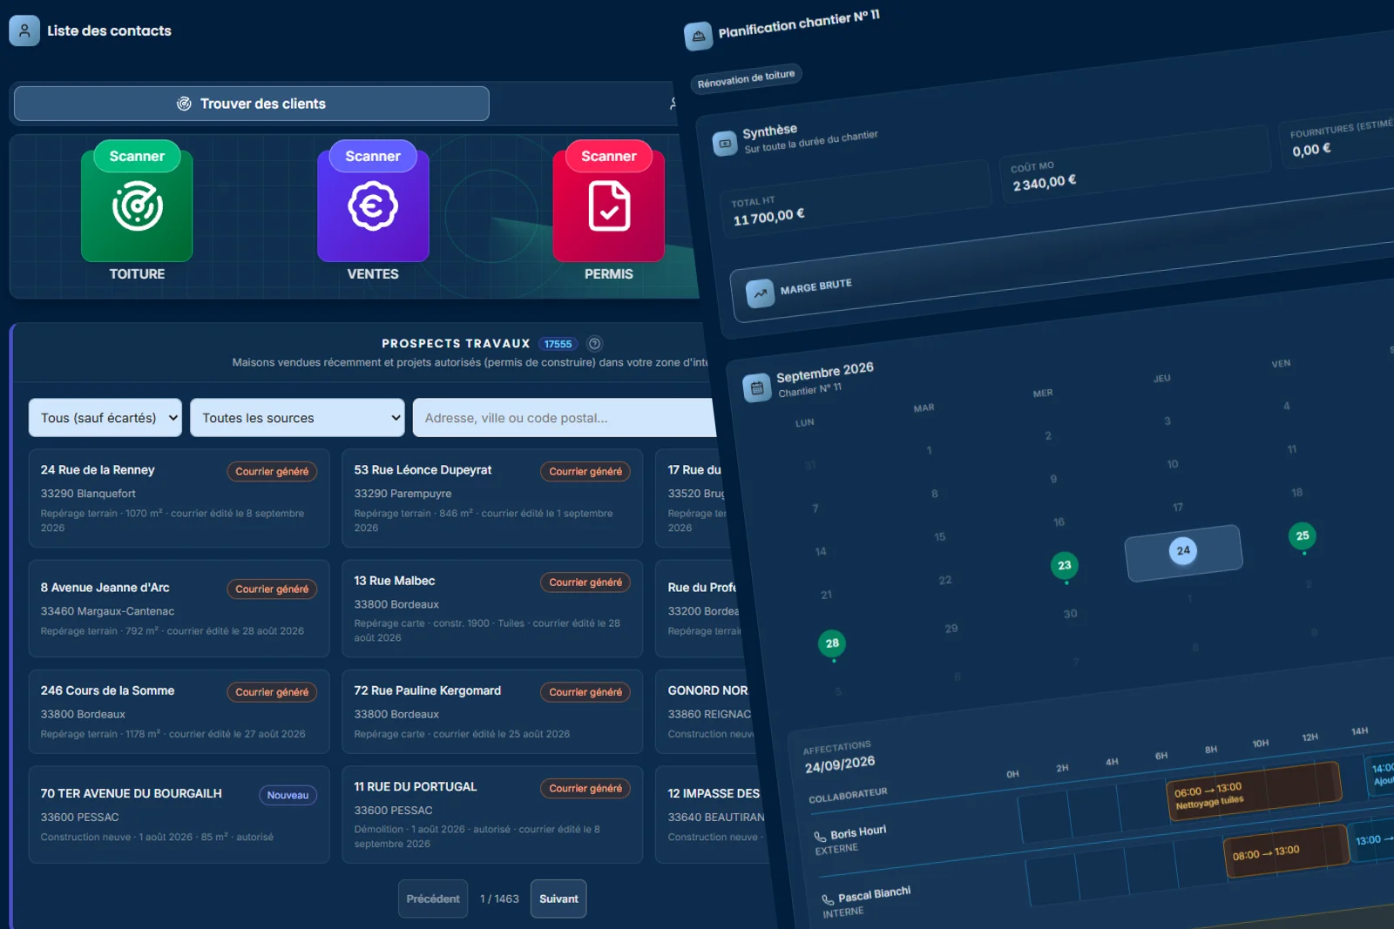Click the Scanner label above Ventes

pos(373,157)
